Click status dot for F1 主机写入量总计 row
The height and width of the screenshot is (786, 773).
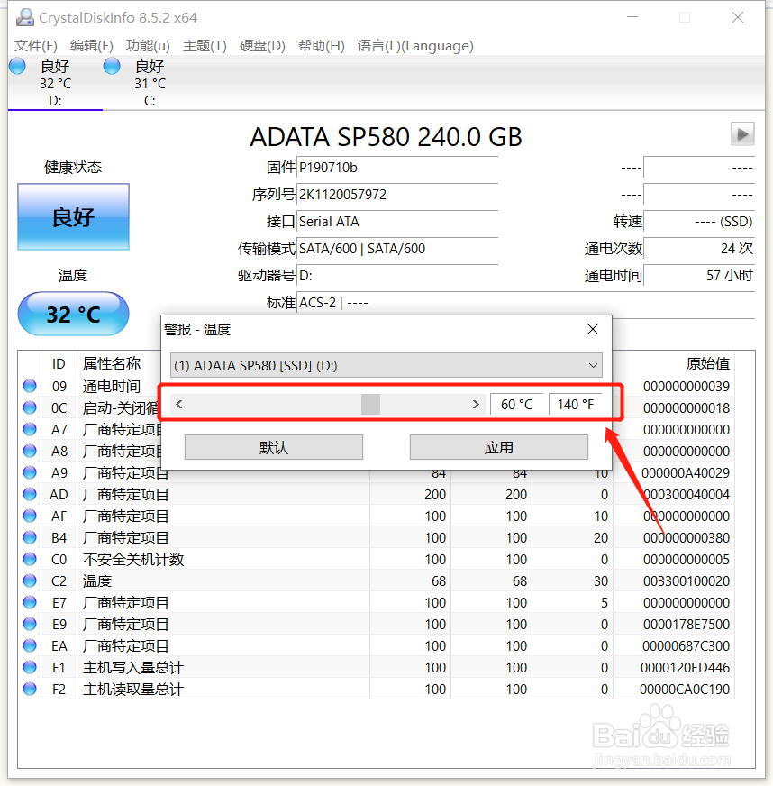pyautogui.click(x=30, y=667)
